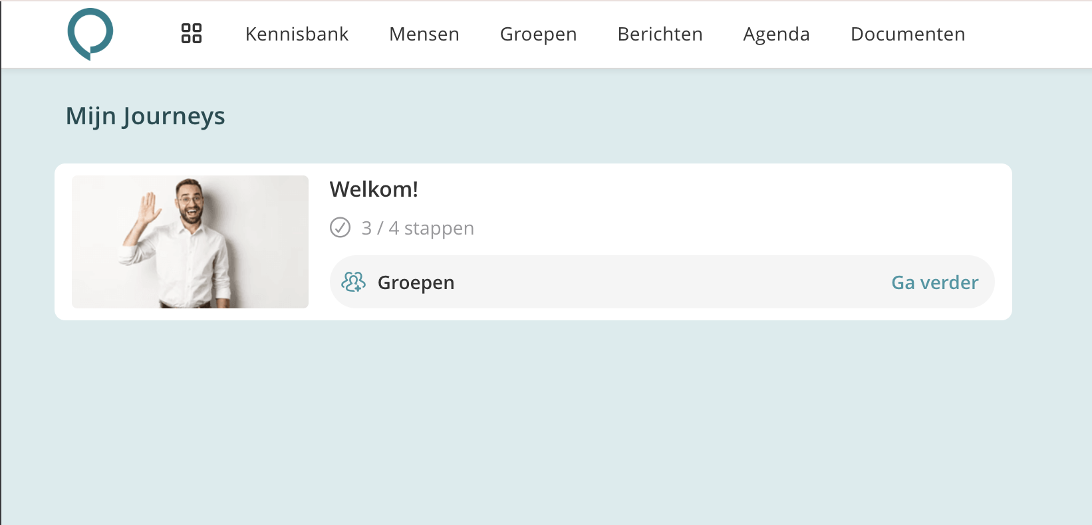Click the Ga verder link

[x=934, y=282]
